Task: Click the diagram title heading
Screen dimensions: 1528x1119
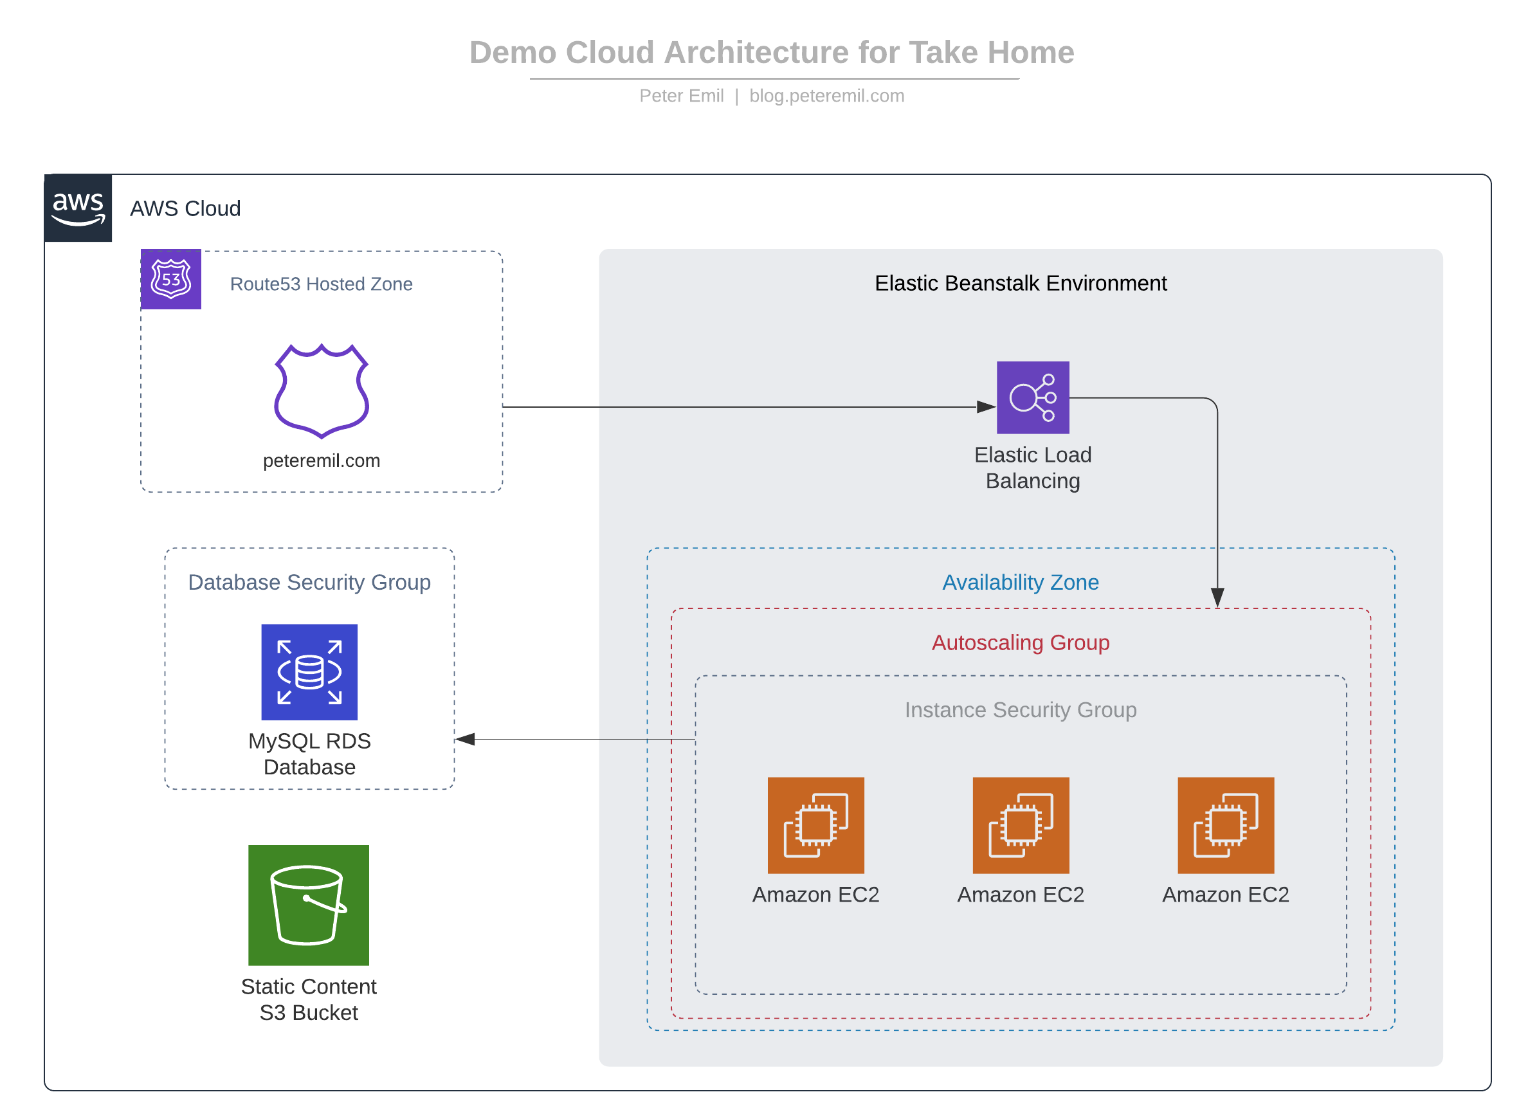Action: coord(772,52)
